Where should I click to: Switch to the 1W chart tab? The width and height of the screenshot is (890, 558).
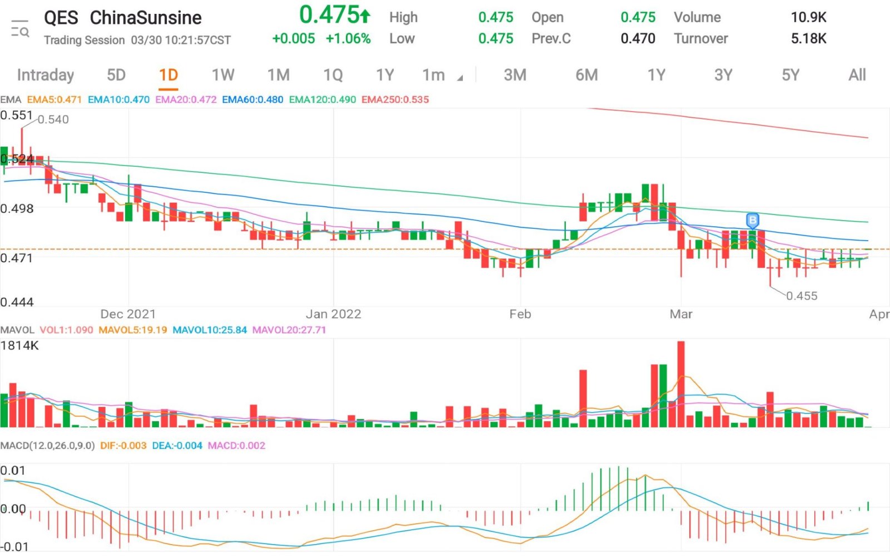(x=222, y=75)
